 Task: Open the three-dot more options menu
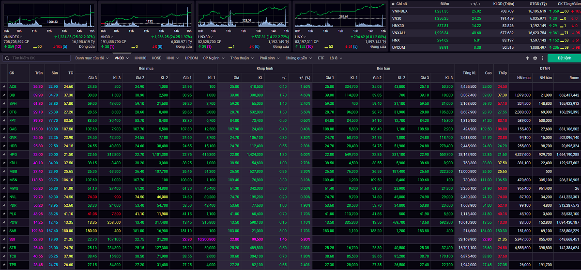(542, 58)
